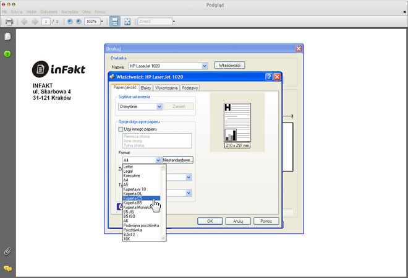Select B5 JIS format
Screen dimensions: 408x278
click(142, 212)
